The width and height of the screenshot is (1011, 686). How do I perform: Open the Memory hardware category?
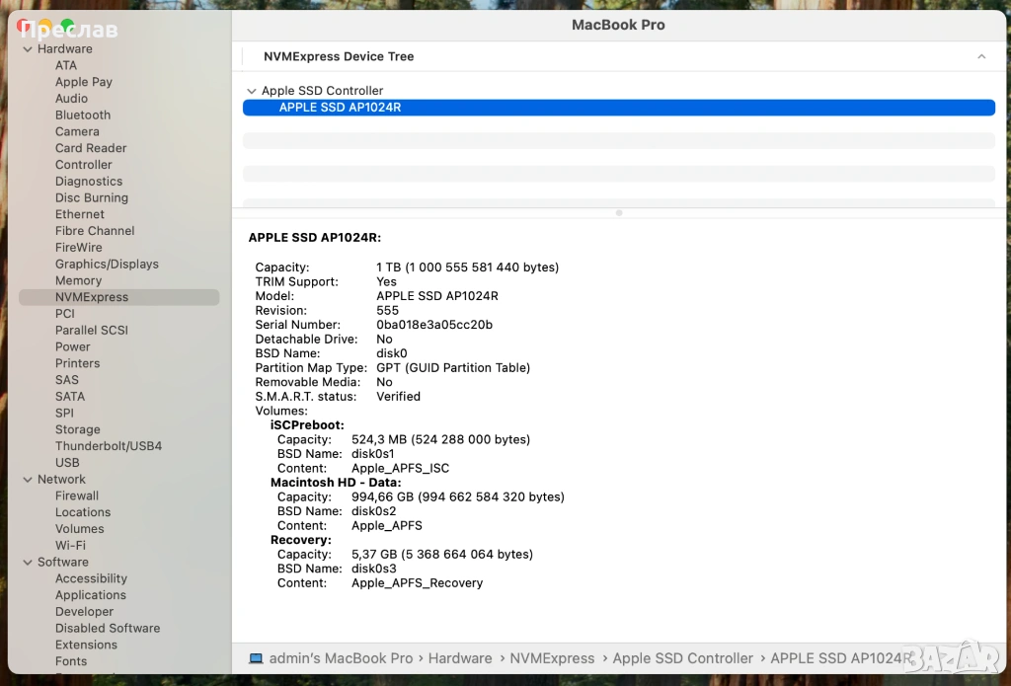tap(78, 281)
